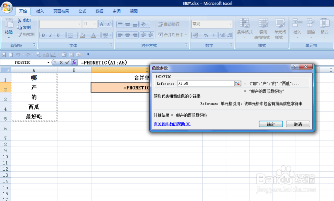Apply font color A
The width and height of the screenshot is (334, 201).
pyautogui.click(x=93, y=35)
